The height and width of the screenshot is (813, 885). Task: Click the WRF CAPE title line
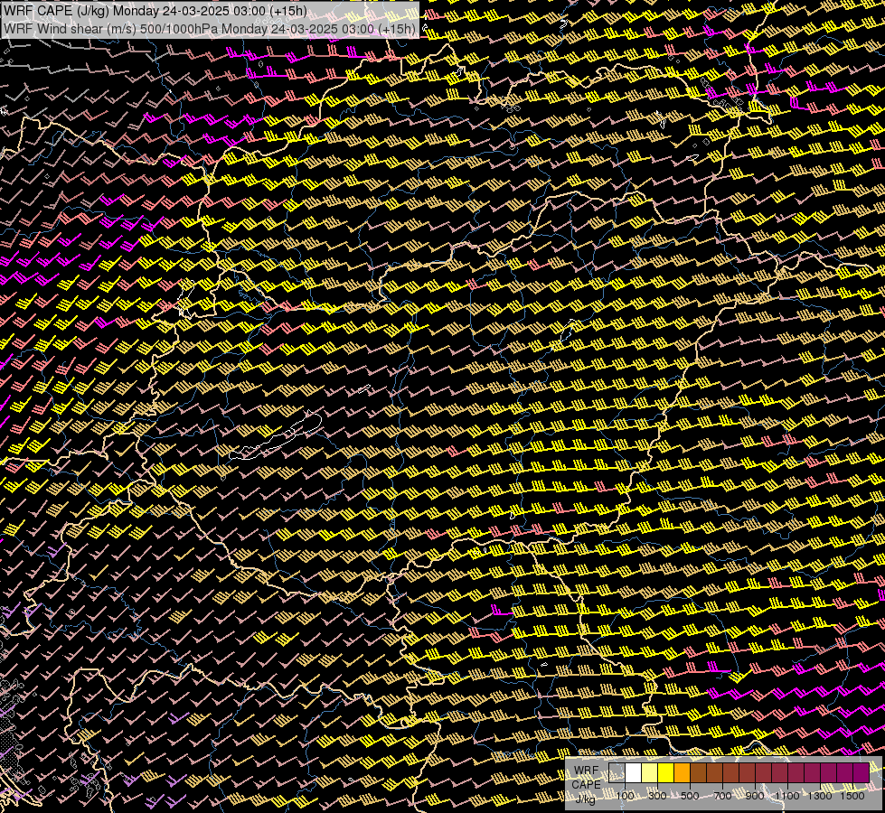(155, 11)
